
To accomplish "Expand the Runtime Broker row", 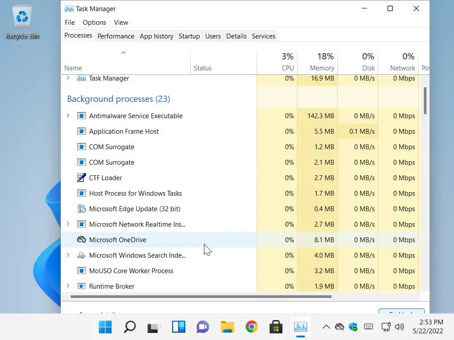I will pos(68,286).
